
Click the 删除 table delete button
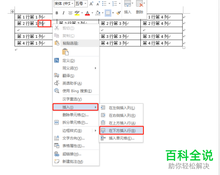(x=139, y=7)
